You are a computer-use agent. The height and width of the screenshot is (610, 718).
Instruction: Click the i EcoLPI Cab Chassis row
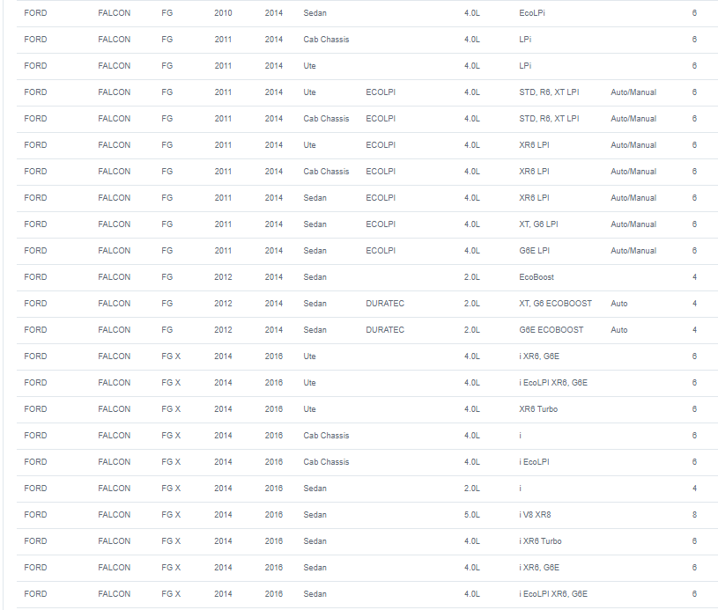tap(367, 462)
